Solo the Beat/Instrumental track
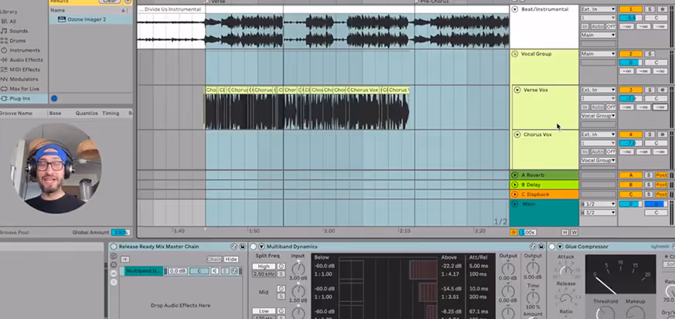Viewport: 675px width, 319px height. [649, 9]
